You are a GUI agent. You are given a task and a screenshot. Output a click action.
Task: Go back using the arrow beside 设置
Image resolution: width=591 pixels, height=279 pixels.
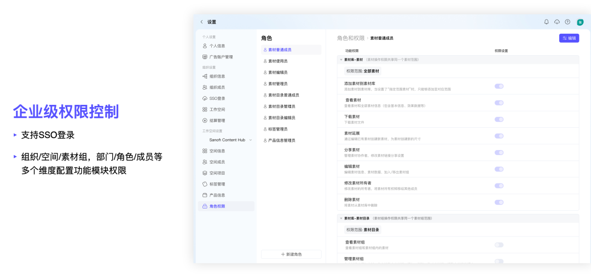201,22
